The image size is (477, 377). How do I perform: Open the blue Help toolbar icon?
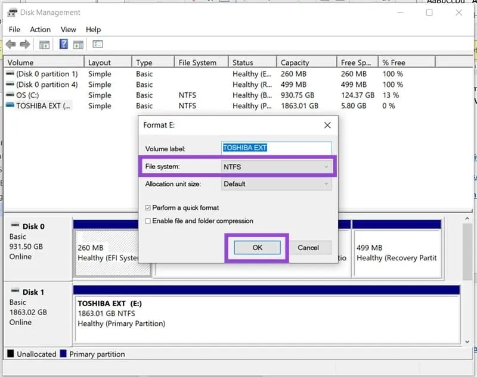(64, 44)
